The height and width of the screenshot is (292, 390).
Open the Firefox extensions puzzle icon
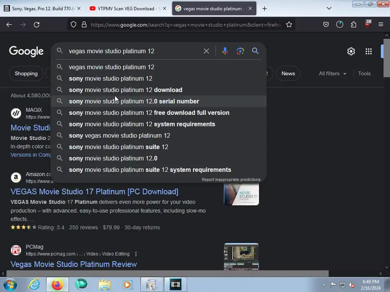(x=353, y=24)
